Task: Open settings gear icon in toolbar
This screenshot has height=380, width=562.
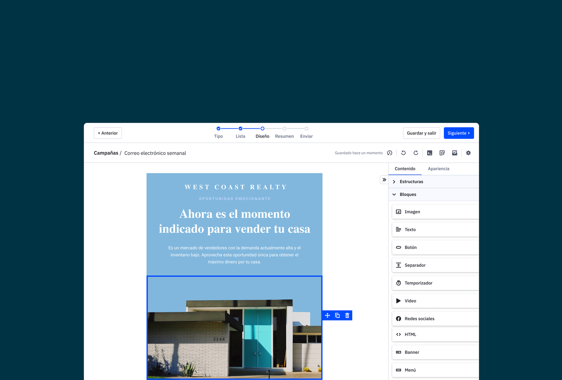Action: coord(468,153)
